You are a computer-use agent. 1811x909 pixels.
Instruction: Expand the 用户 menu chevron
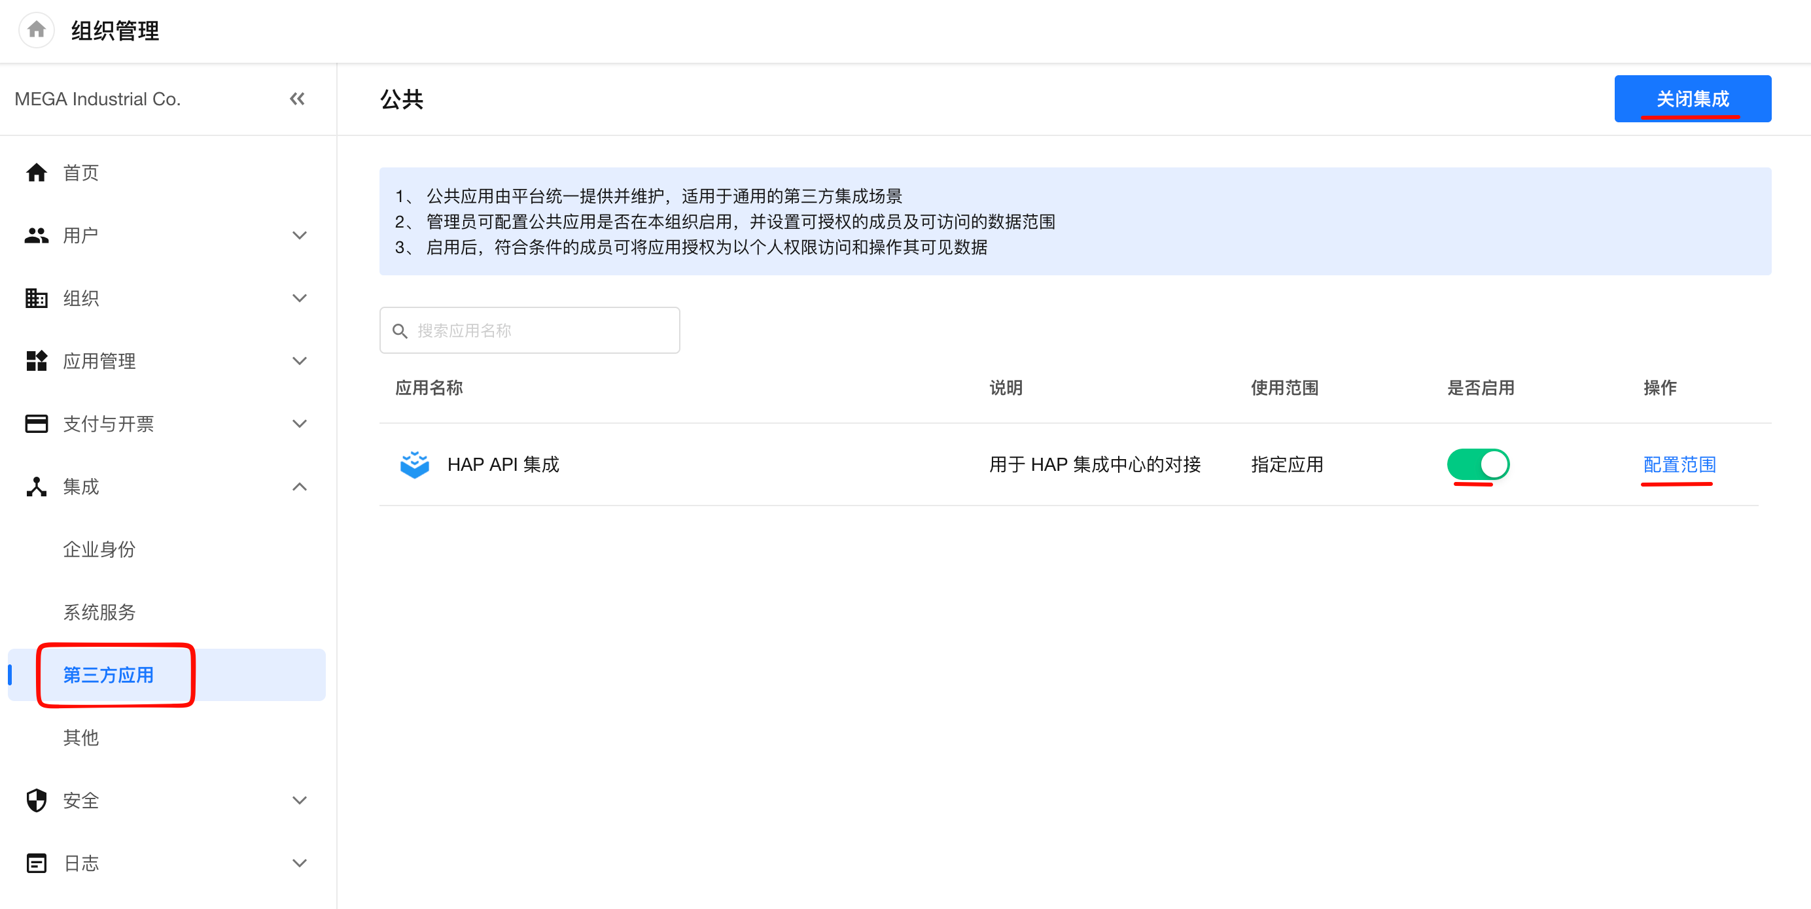[300, 235]
